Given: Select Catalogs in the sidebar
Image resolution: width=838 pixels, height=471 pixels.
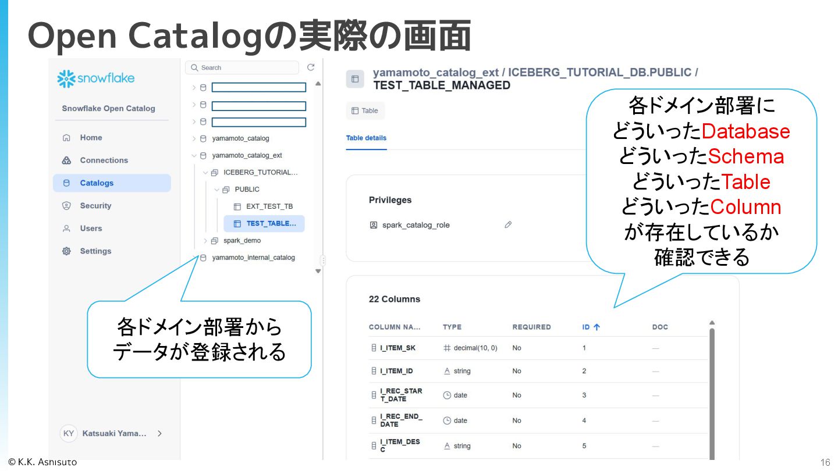Looking at the screenshot, I should [x=112, y=183].
